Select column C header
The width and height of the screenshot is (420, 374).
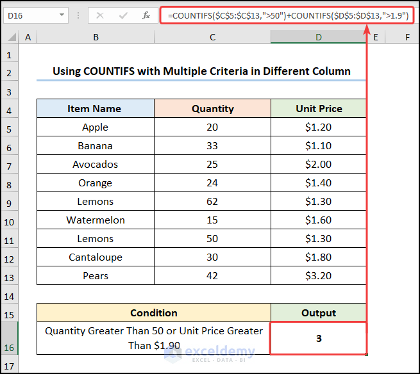coord(212,37)
